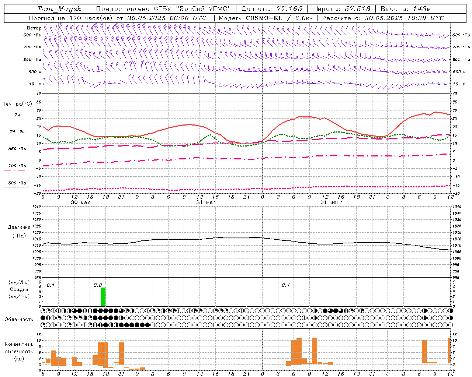Click the date label 01 июня
Viewport: 472px width, 377px height.
coord(332,202)
